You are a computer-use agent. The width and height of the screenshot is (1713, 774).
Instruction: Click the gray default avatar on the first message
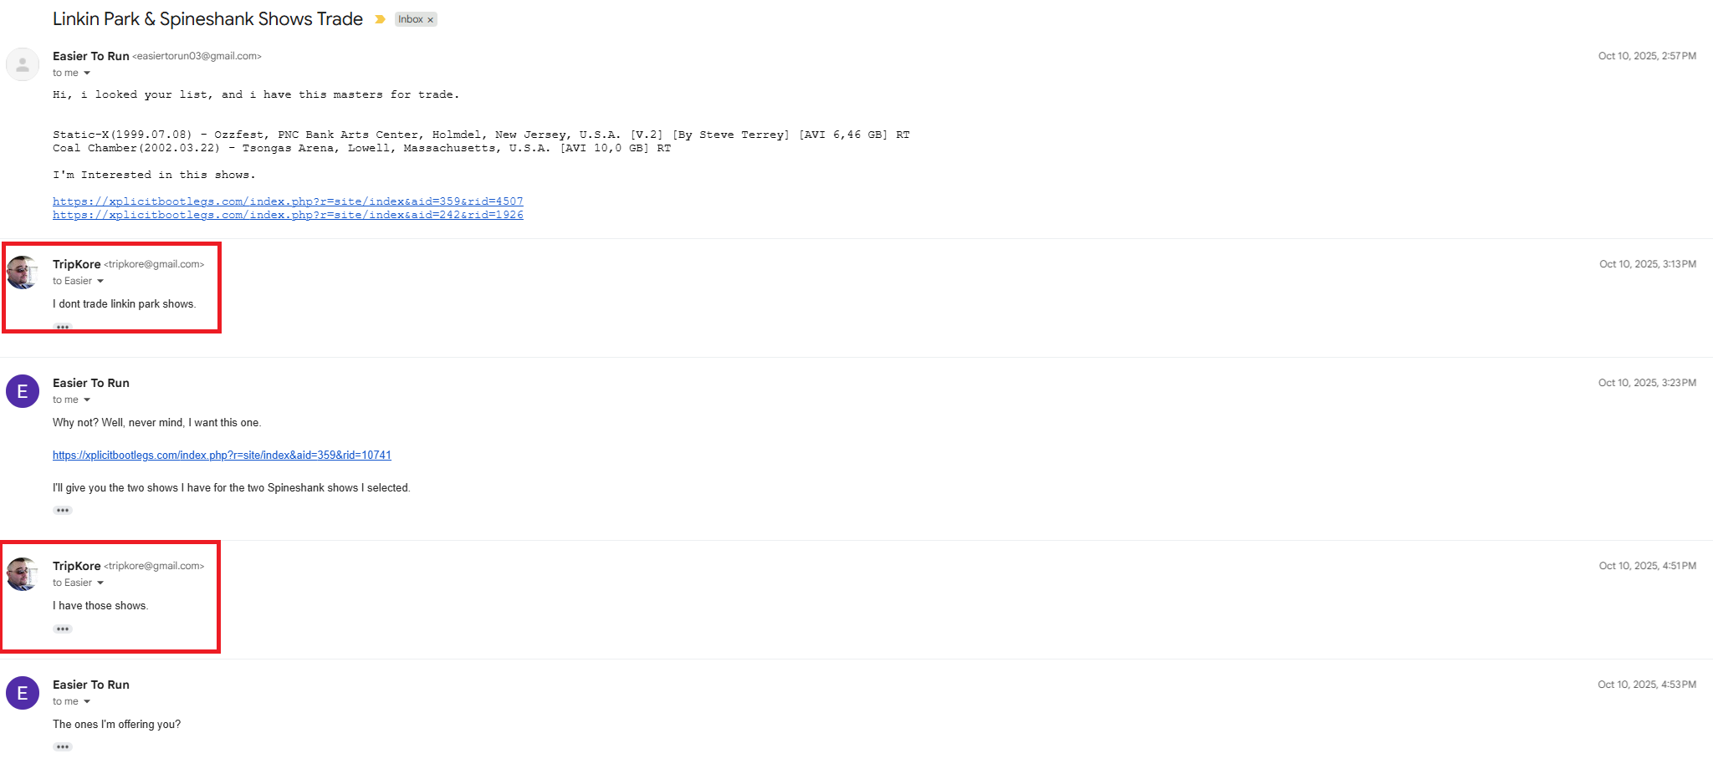tap(23, 64)
